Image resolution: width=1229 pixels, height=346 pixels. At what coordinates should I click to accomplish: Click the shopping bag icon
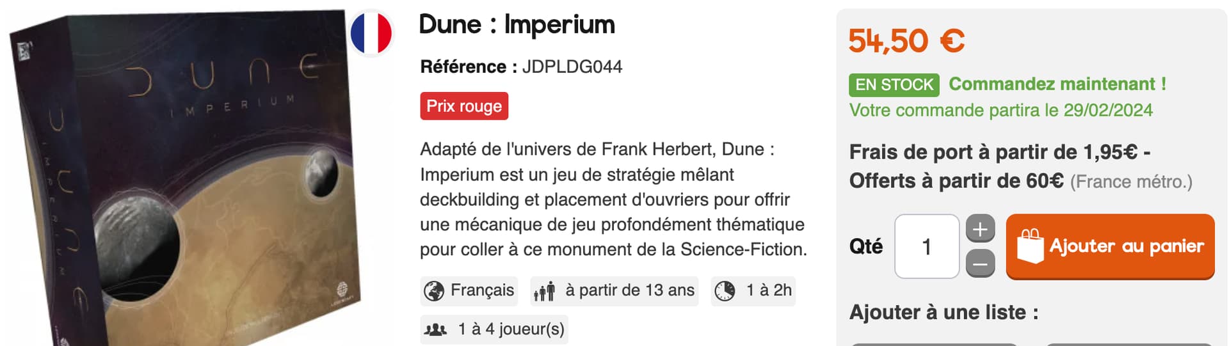[1030, 246]
